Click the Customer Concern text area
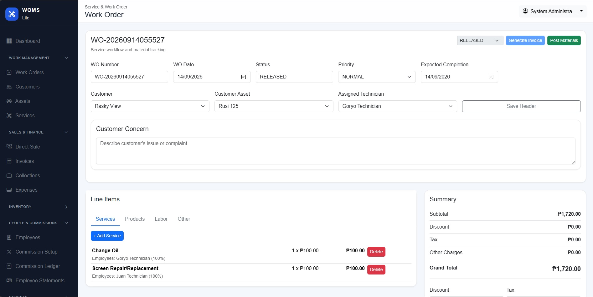Viewport: 593px width, 297px height. [336, 151]
